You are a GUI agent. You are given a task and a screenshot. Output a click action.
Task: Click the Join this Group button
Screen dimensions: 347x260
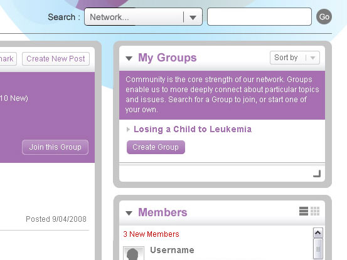click(55, 147)
